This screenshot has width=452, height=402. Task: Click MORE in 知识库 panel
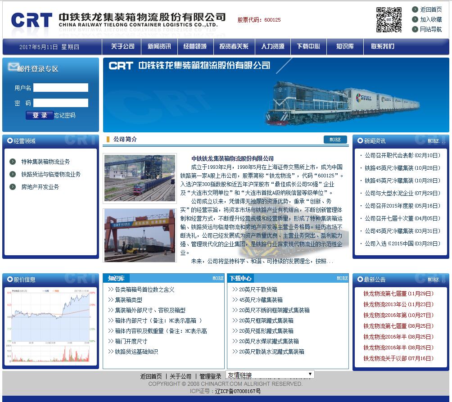[218, 278]
